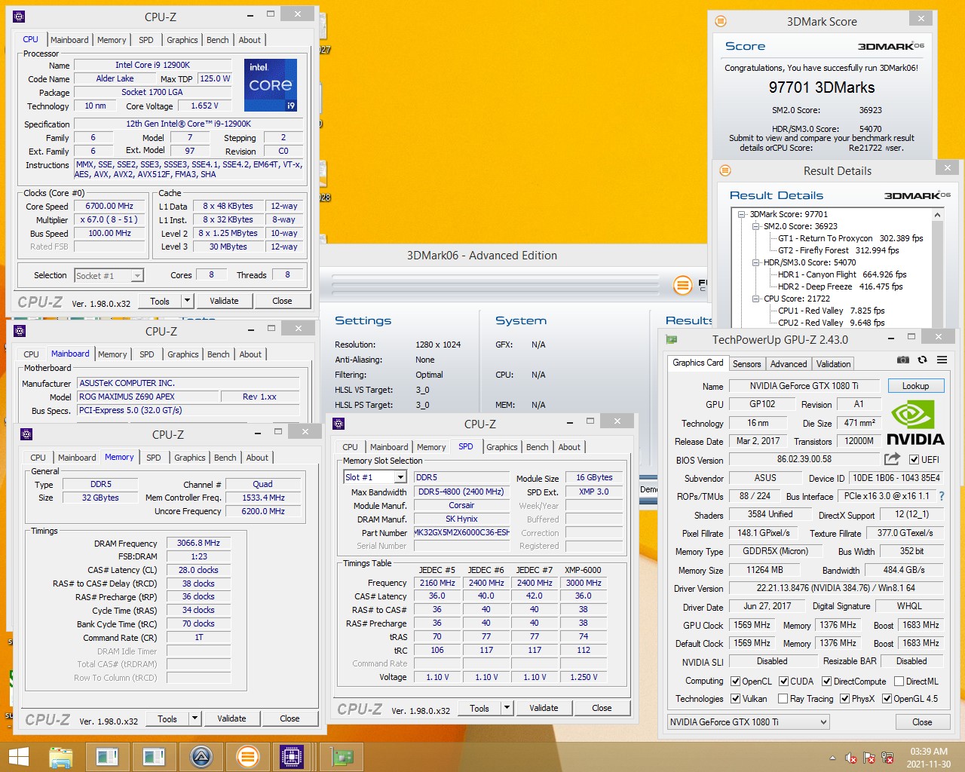Click the Lookup button in GPU-Z
The width and height of the screenshot is (965, 772).
tap(915, 385)
